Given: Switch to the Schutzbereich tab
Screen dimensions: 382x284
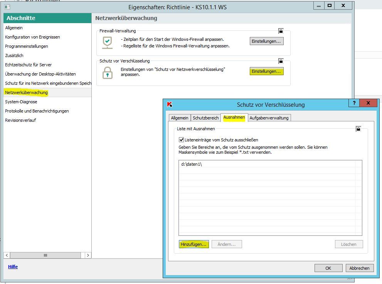Looking at the screenshot, I should coord(205,118).
